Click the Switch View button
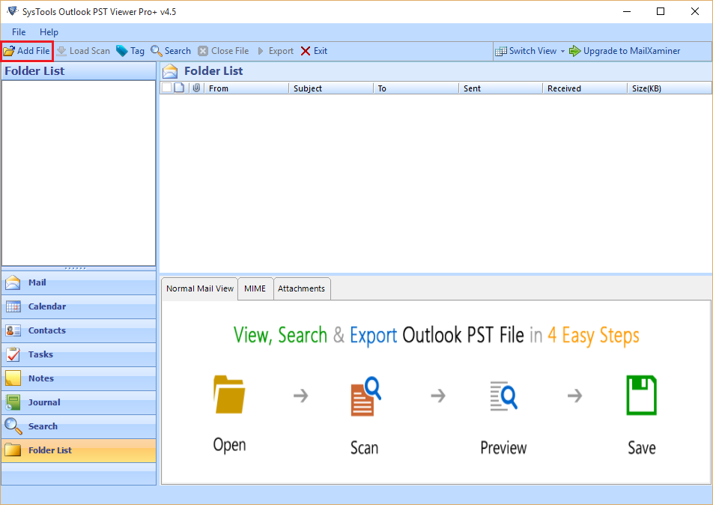 (526, 51)
